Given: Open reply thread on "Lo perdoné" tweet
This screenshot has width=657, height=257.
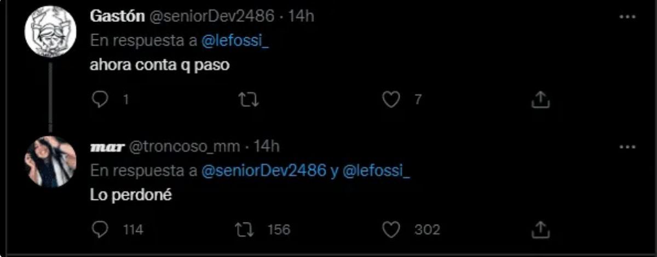Looking at the screenshot, I should pyautogui.click(x=99, y=230).
